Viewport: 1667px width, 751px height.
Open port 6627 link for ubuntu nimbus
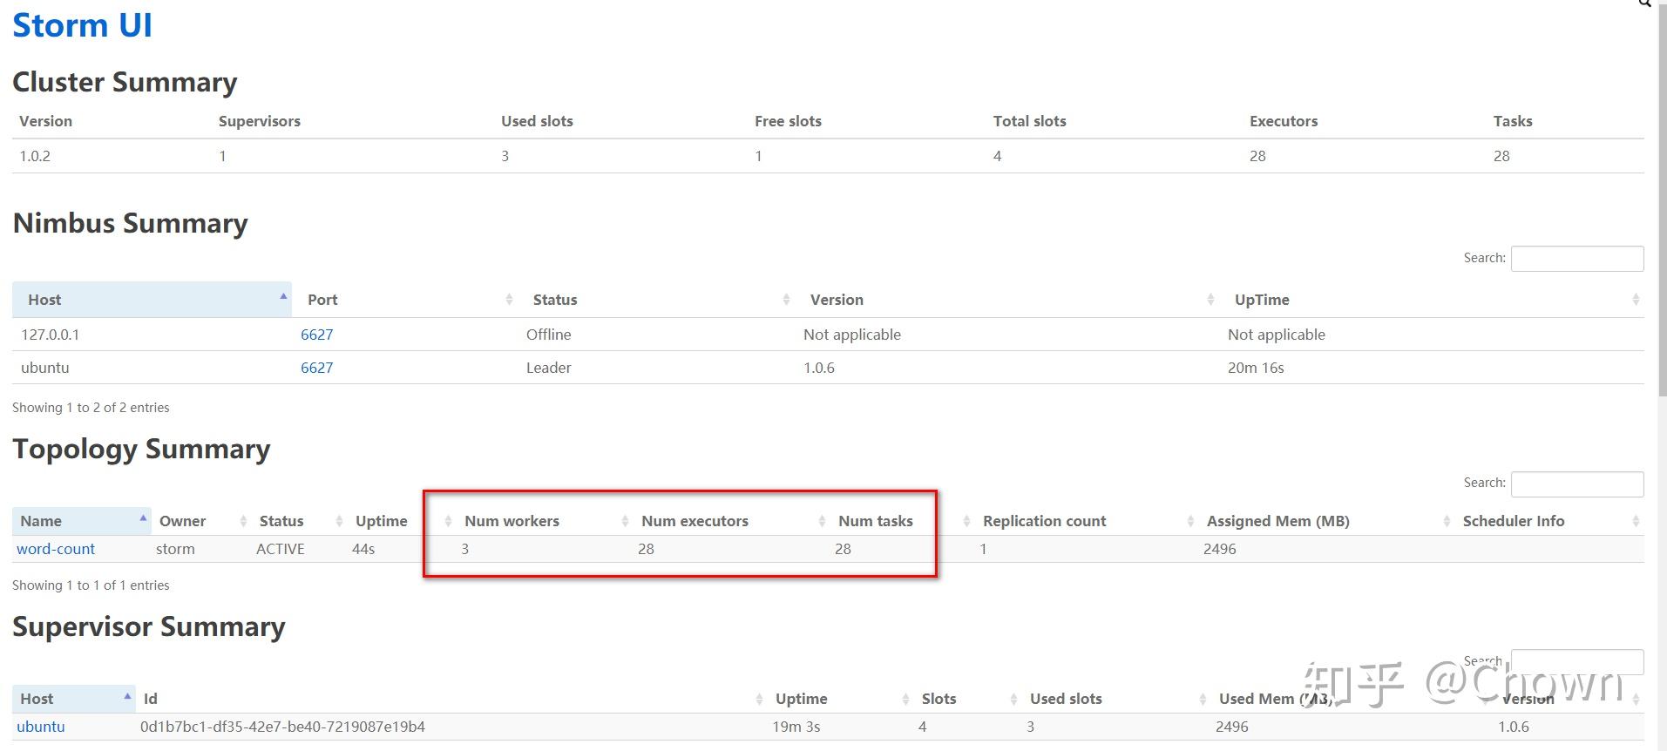point(316,368)
